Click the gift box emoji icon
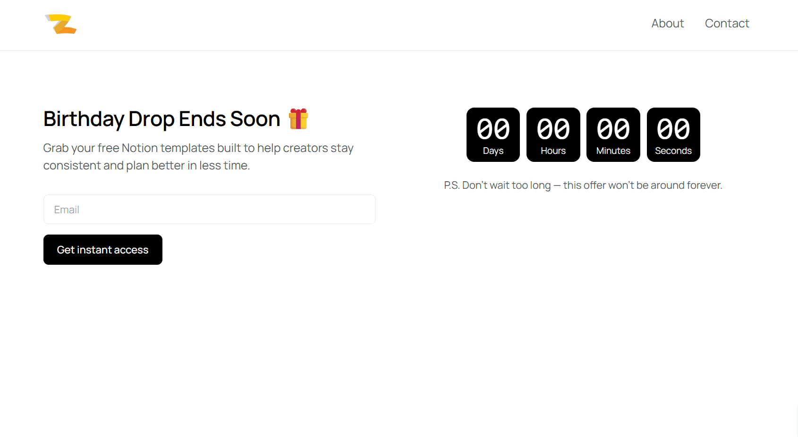 click(298, 118)
